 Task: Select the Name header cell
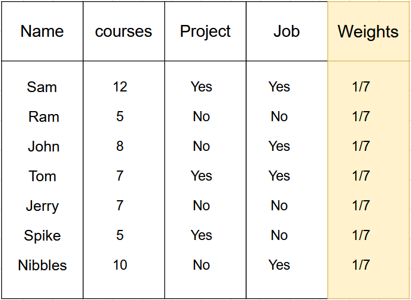point(42,31)
